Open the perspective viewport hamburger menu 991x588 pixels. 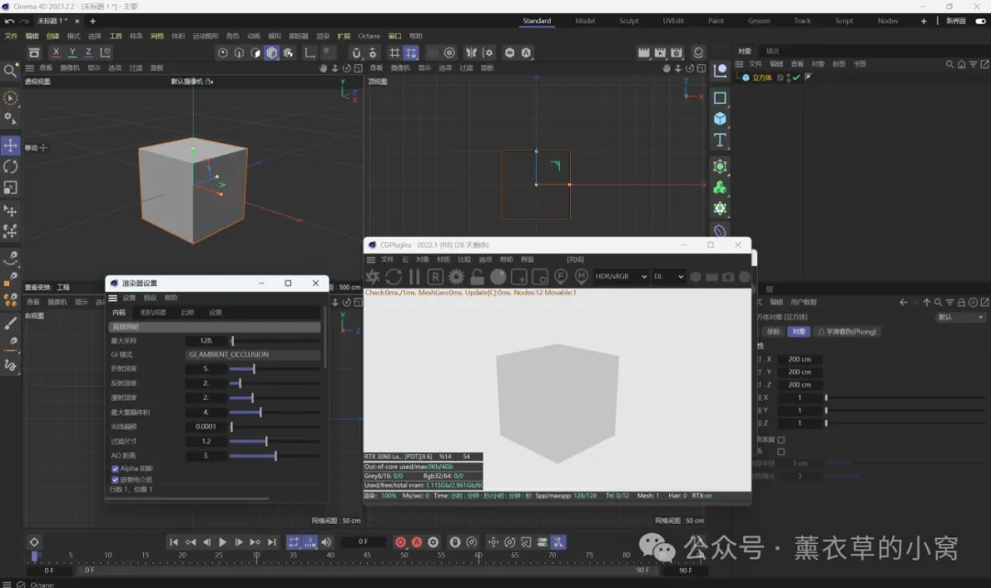coord(29,68)
